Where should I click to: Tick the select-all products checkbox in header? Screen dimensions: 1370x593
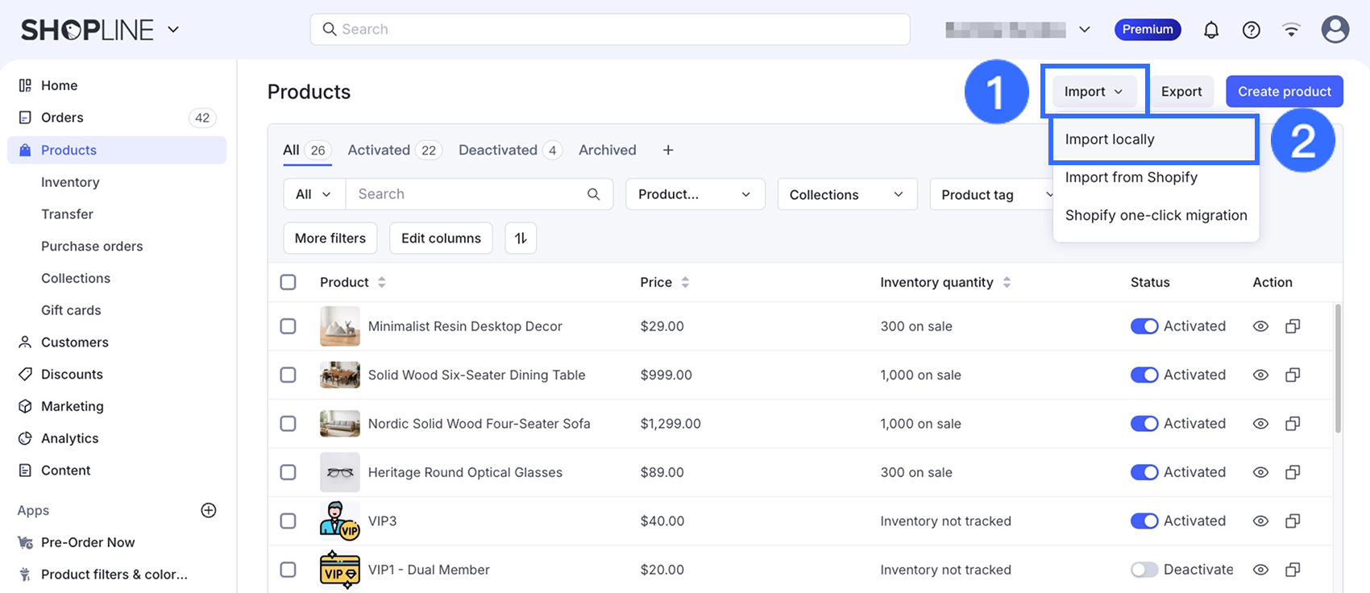tap(288, 282)
